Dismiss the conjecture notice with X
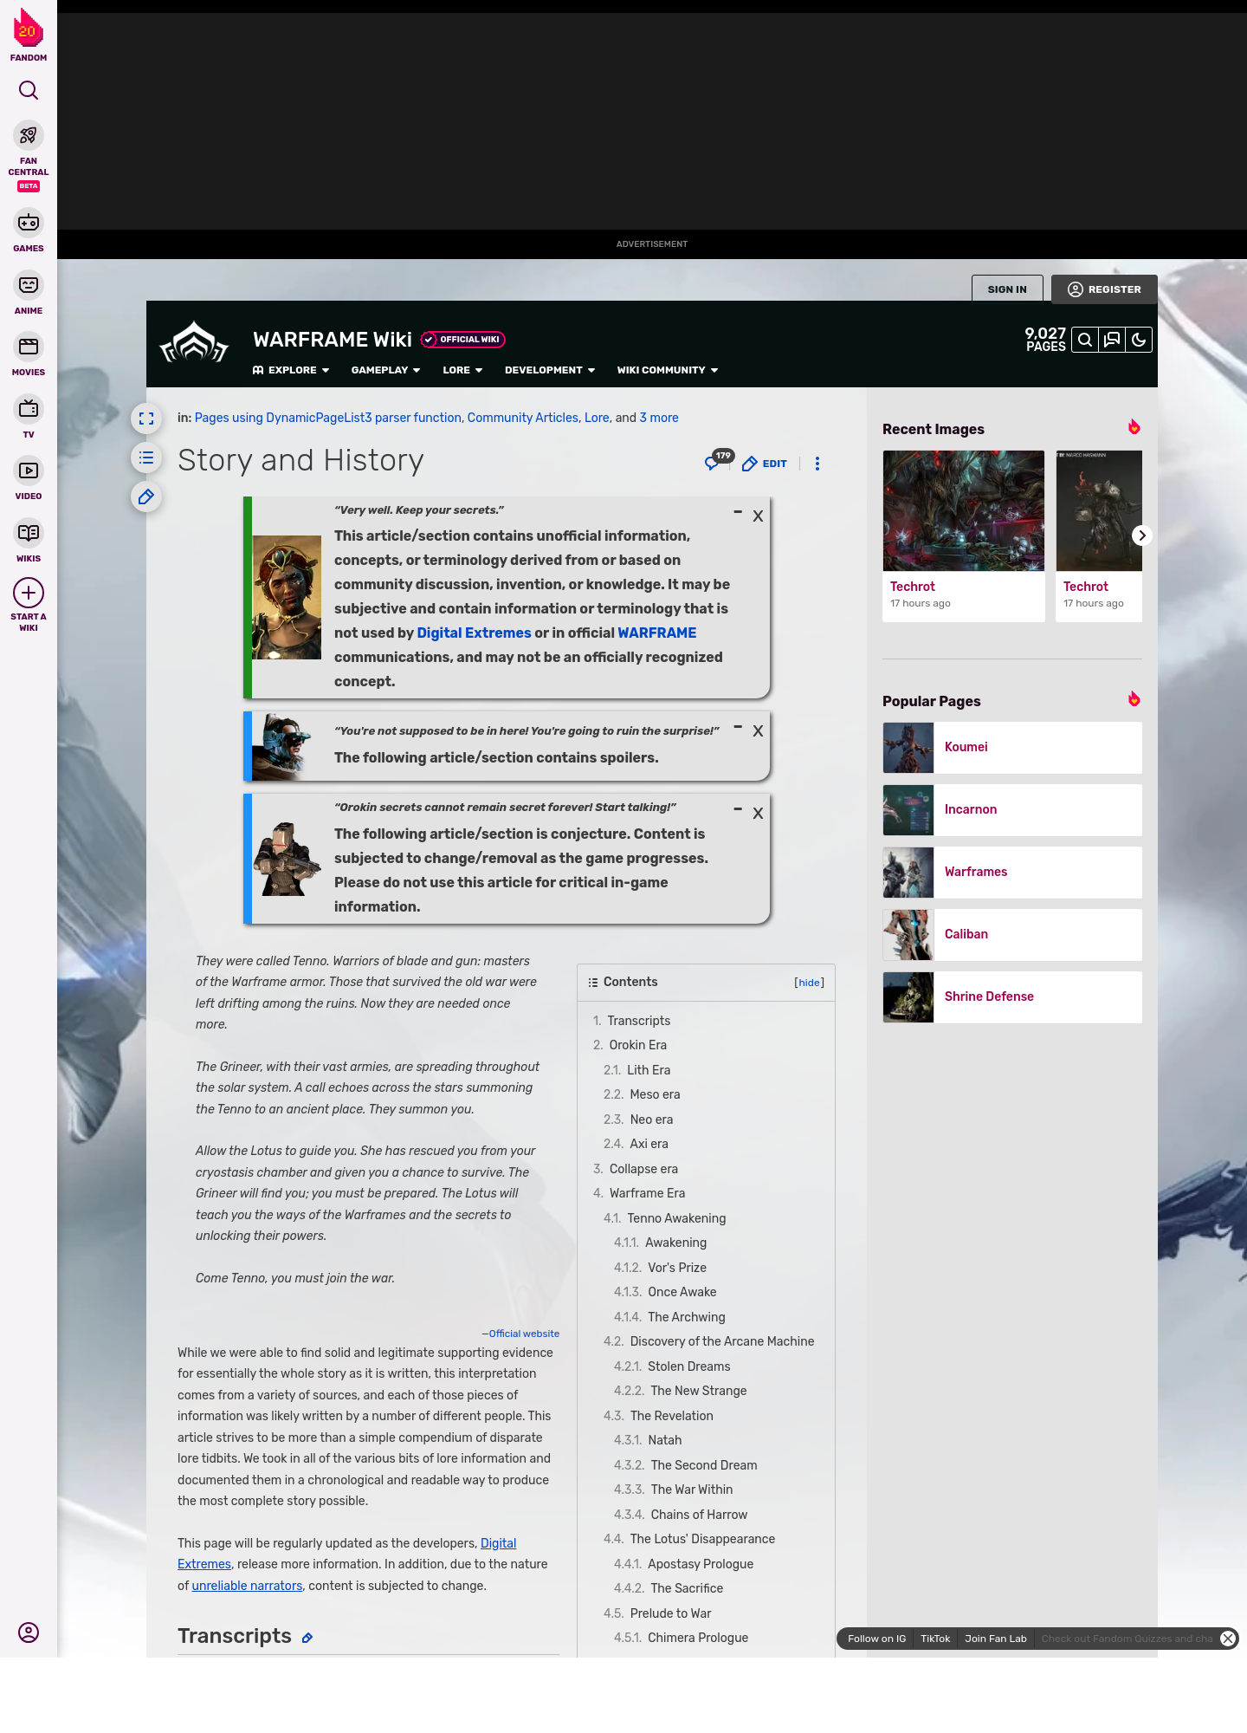 (x=758, y=814)
